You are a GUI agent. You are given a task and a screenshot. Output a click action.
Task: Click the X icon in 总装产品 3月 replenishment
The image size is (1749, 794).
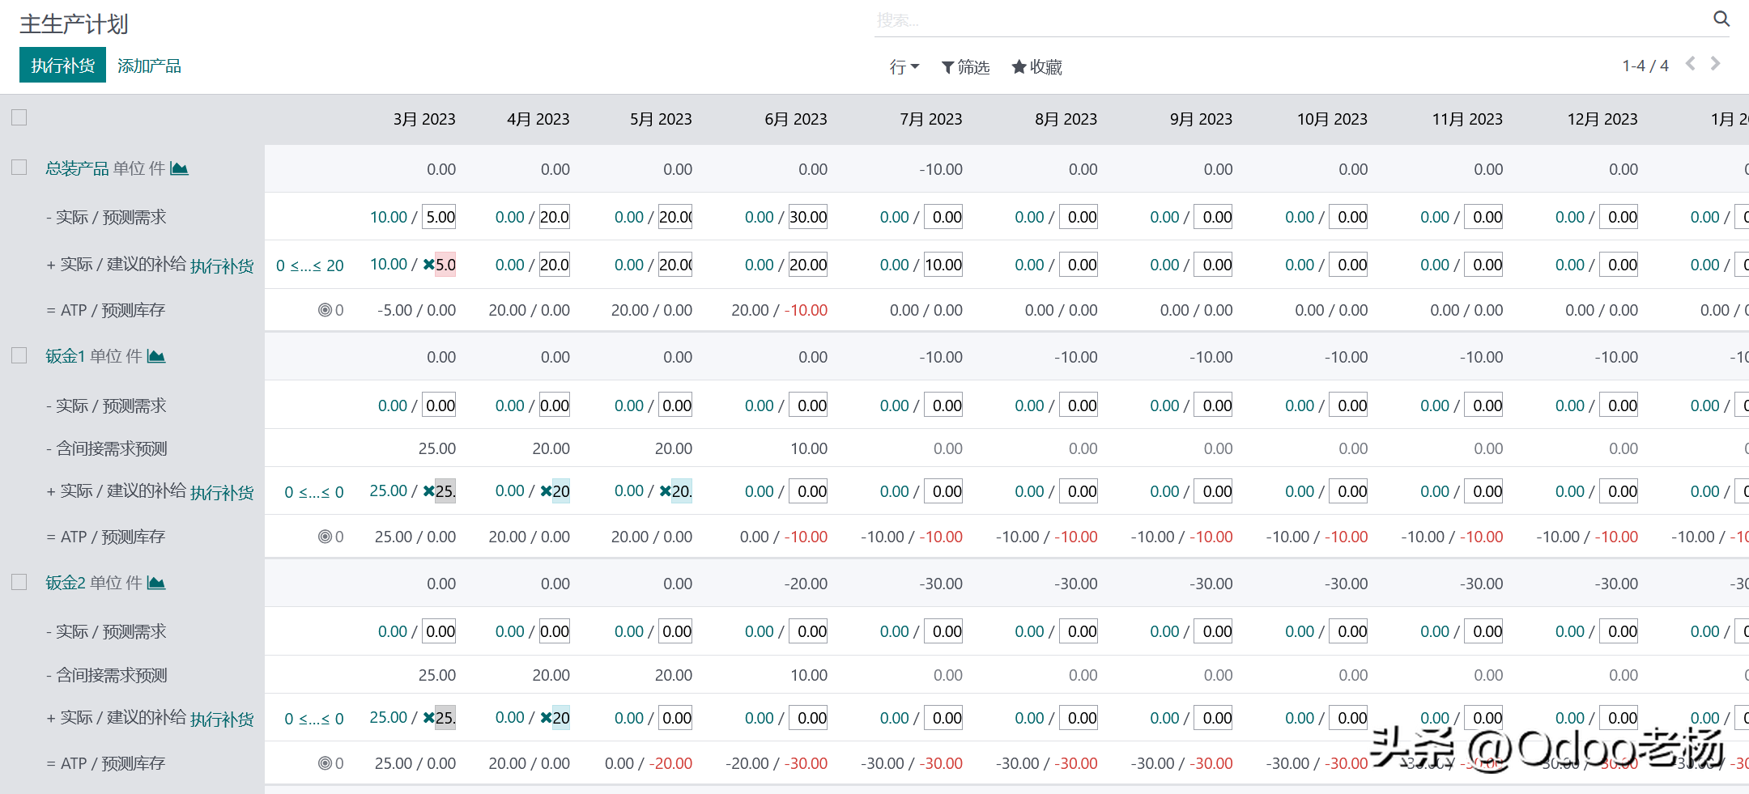(428, 265)
